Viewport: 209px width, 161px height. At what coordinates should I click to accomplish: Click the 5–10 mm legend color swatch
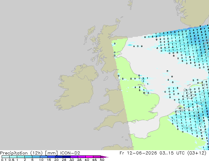(x=36, y=157)
